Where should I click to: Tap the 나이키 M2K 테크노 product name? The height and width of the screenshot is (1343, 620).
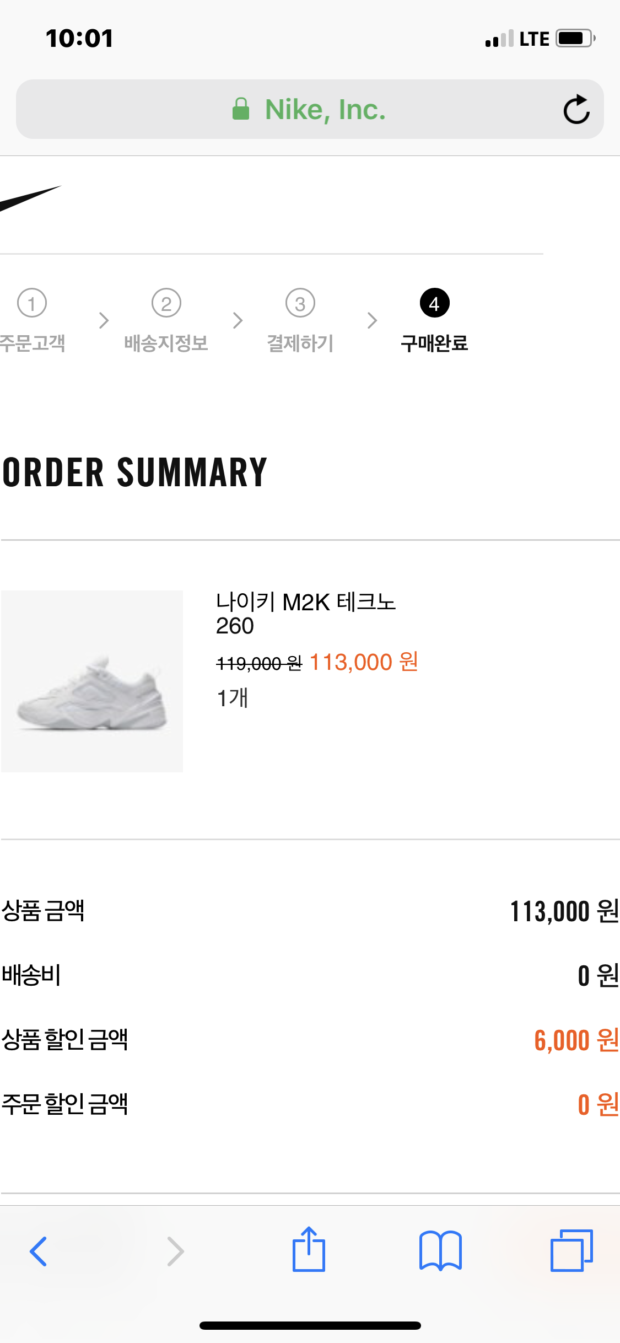306,602
